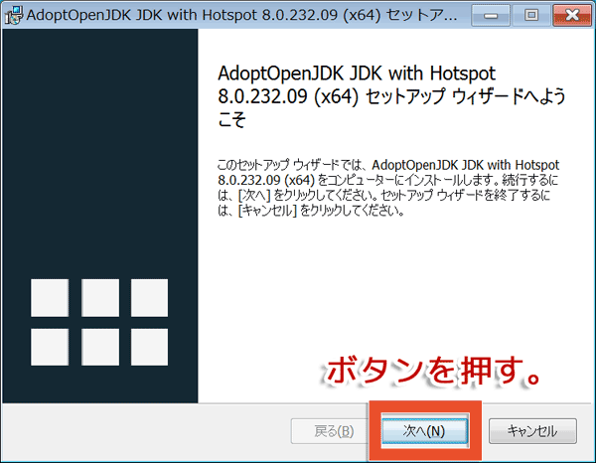Click the 次へ(N) button
This screenshot has width=596, height=463.
tap(424, 430)
